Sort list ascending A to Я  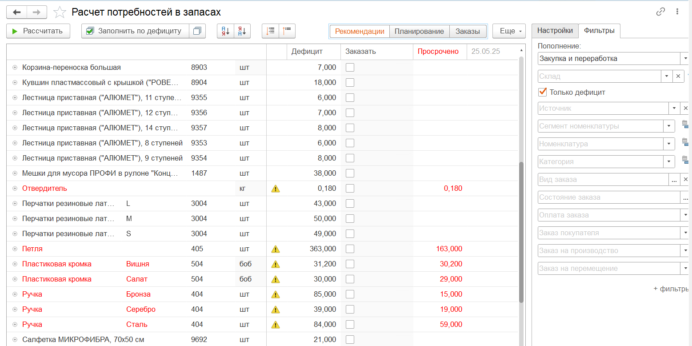click(225, 31)
